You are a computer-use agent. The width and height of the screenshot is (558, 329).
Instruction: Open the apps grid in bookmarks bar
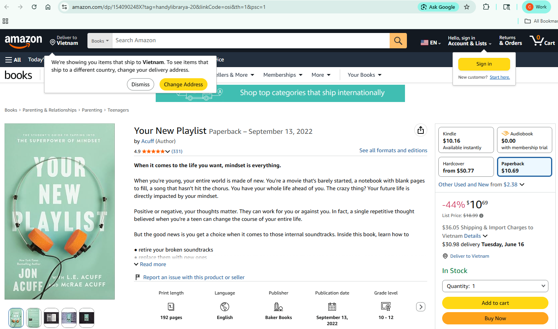pyautogui.click(x=5, y=21)
